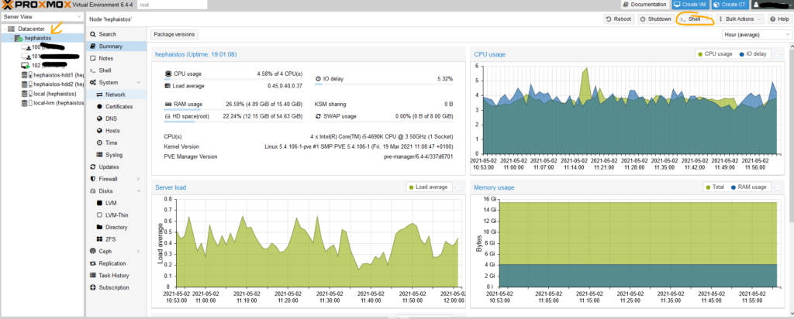The image size is (794, 319).
Task: Click the lifebuoy icon beside Subscription
Action: (93, 288)
